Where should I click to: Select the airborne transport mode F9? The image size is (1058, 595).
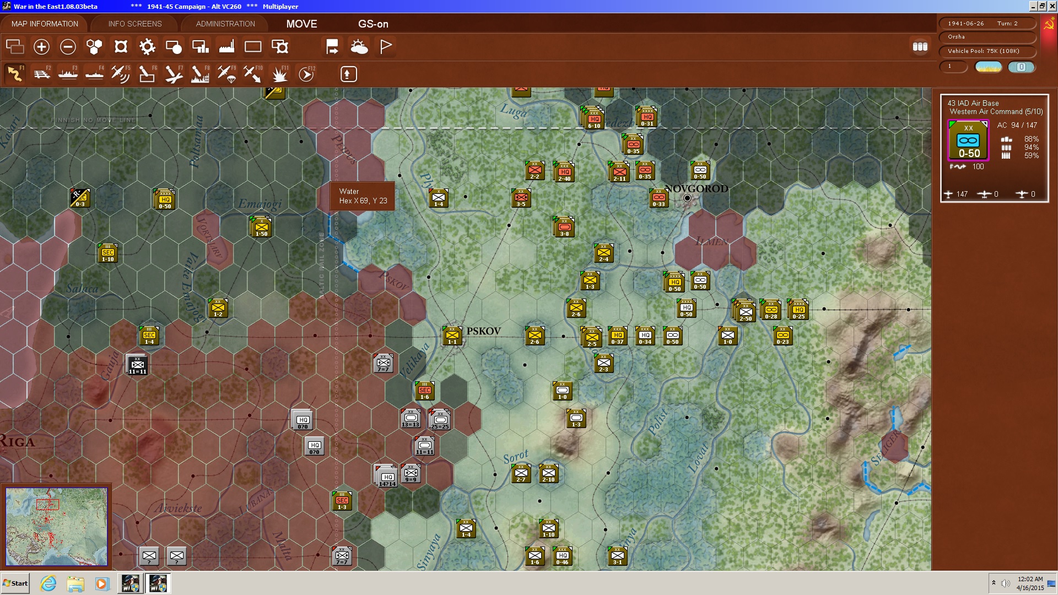pos(226,73)
